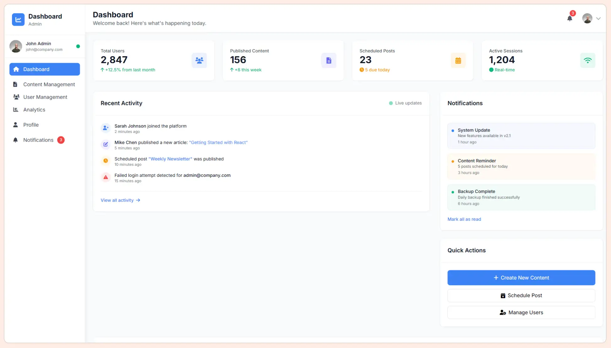Click the Total Users group icon
Screen dimensions: 611x348
tap(199, 60)
